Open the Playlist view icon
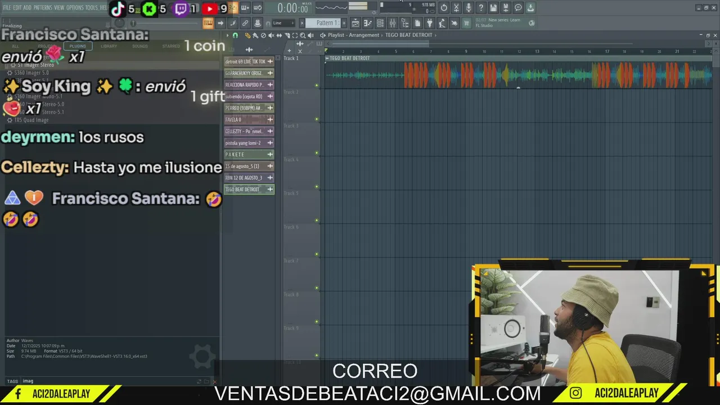 (x=355, y=23)
